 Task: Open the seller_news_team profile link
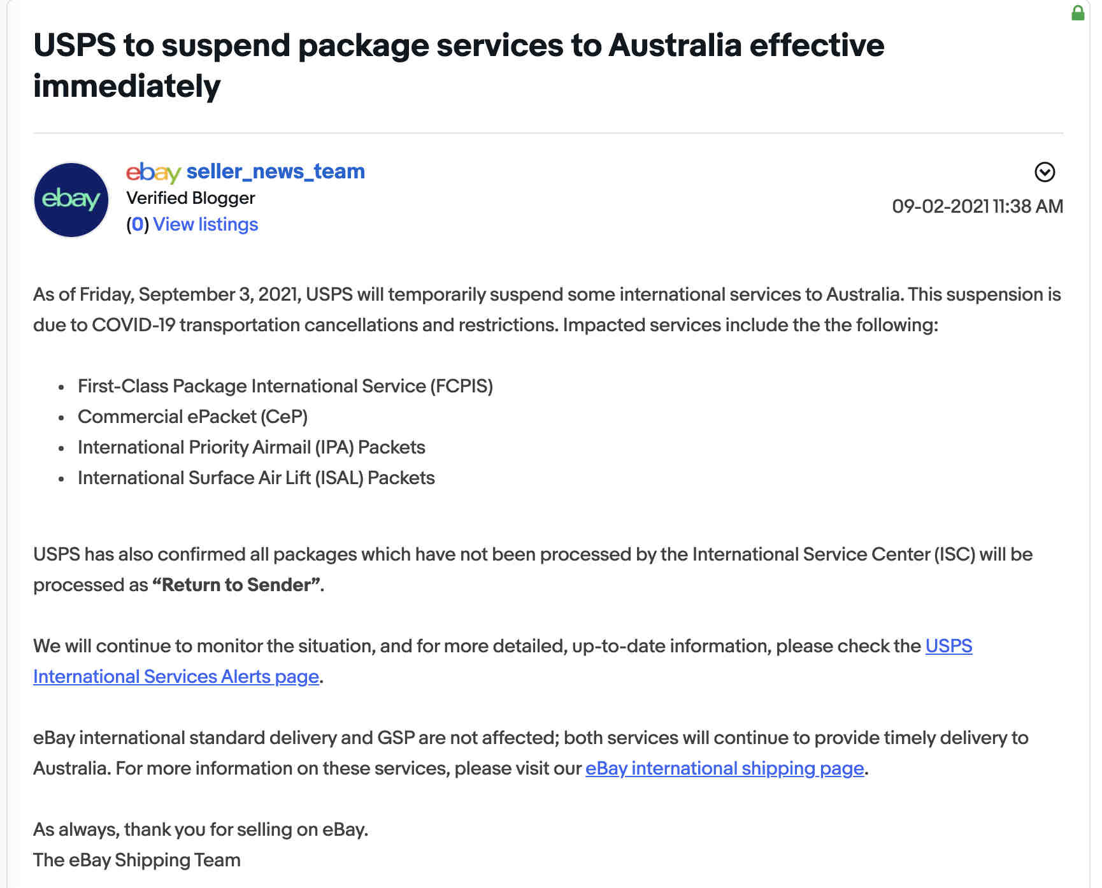point(275,171)
